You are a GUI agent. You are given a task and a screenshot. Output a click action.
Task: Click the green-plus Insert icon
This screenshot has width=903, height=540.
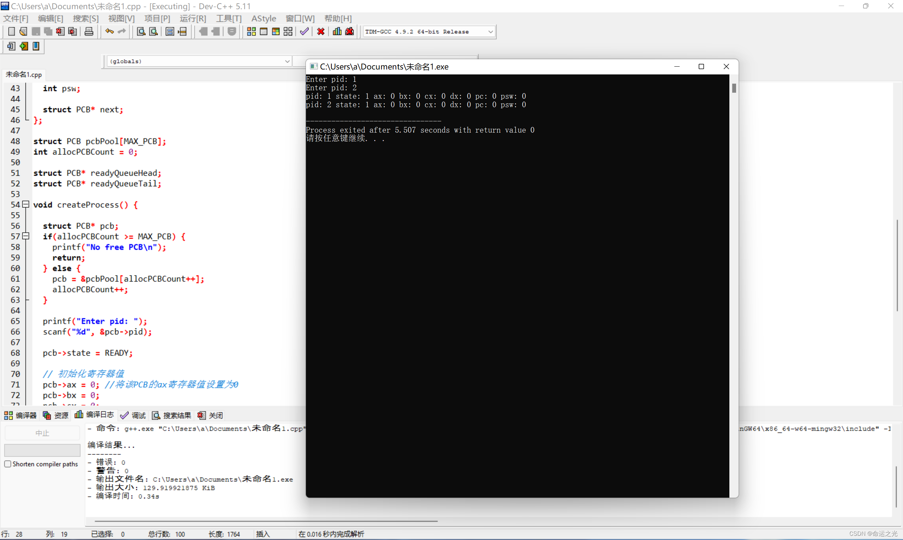(24, 46)
